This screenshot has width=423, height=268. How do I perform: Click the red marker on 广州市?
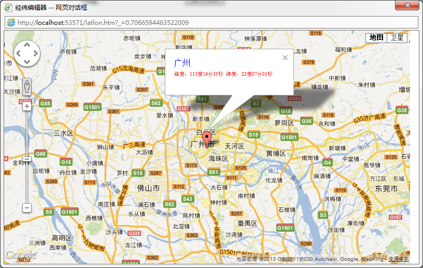pyautogui.click(x=207, y=140)
